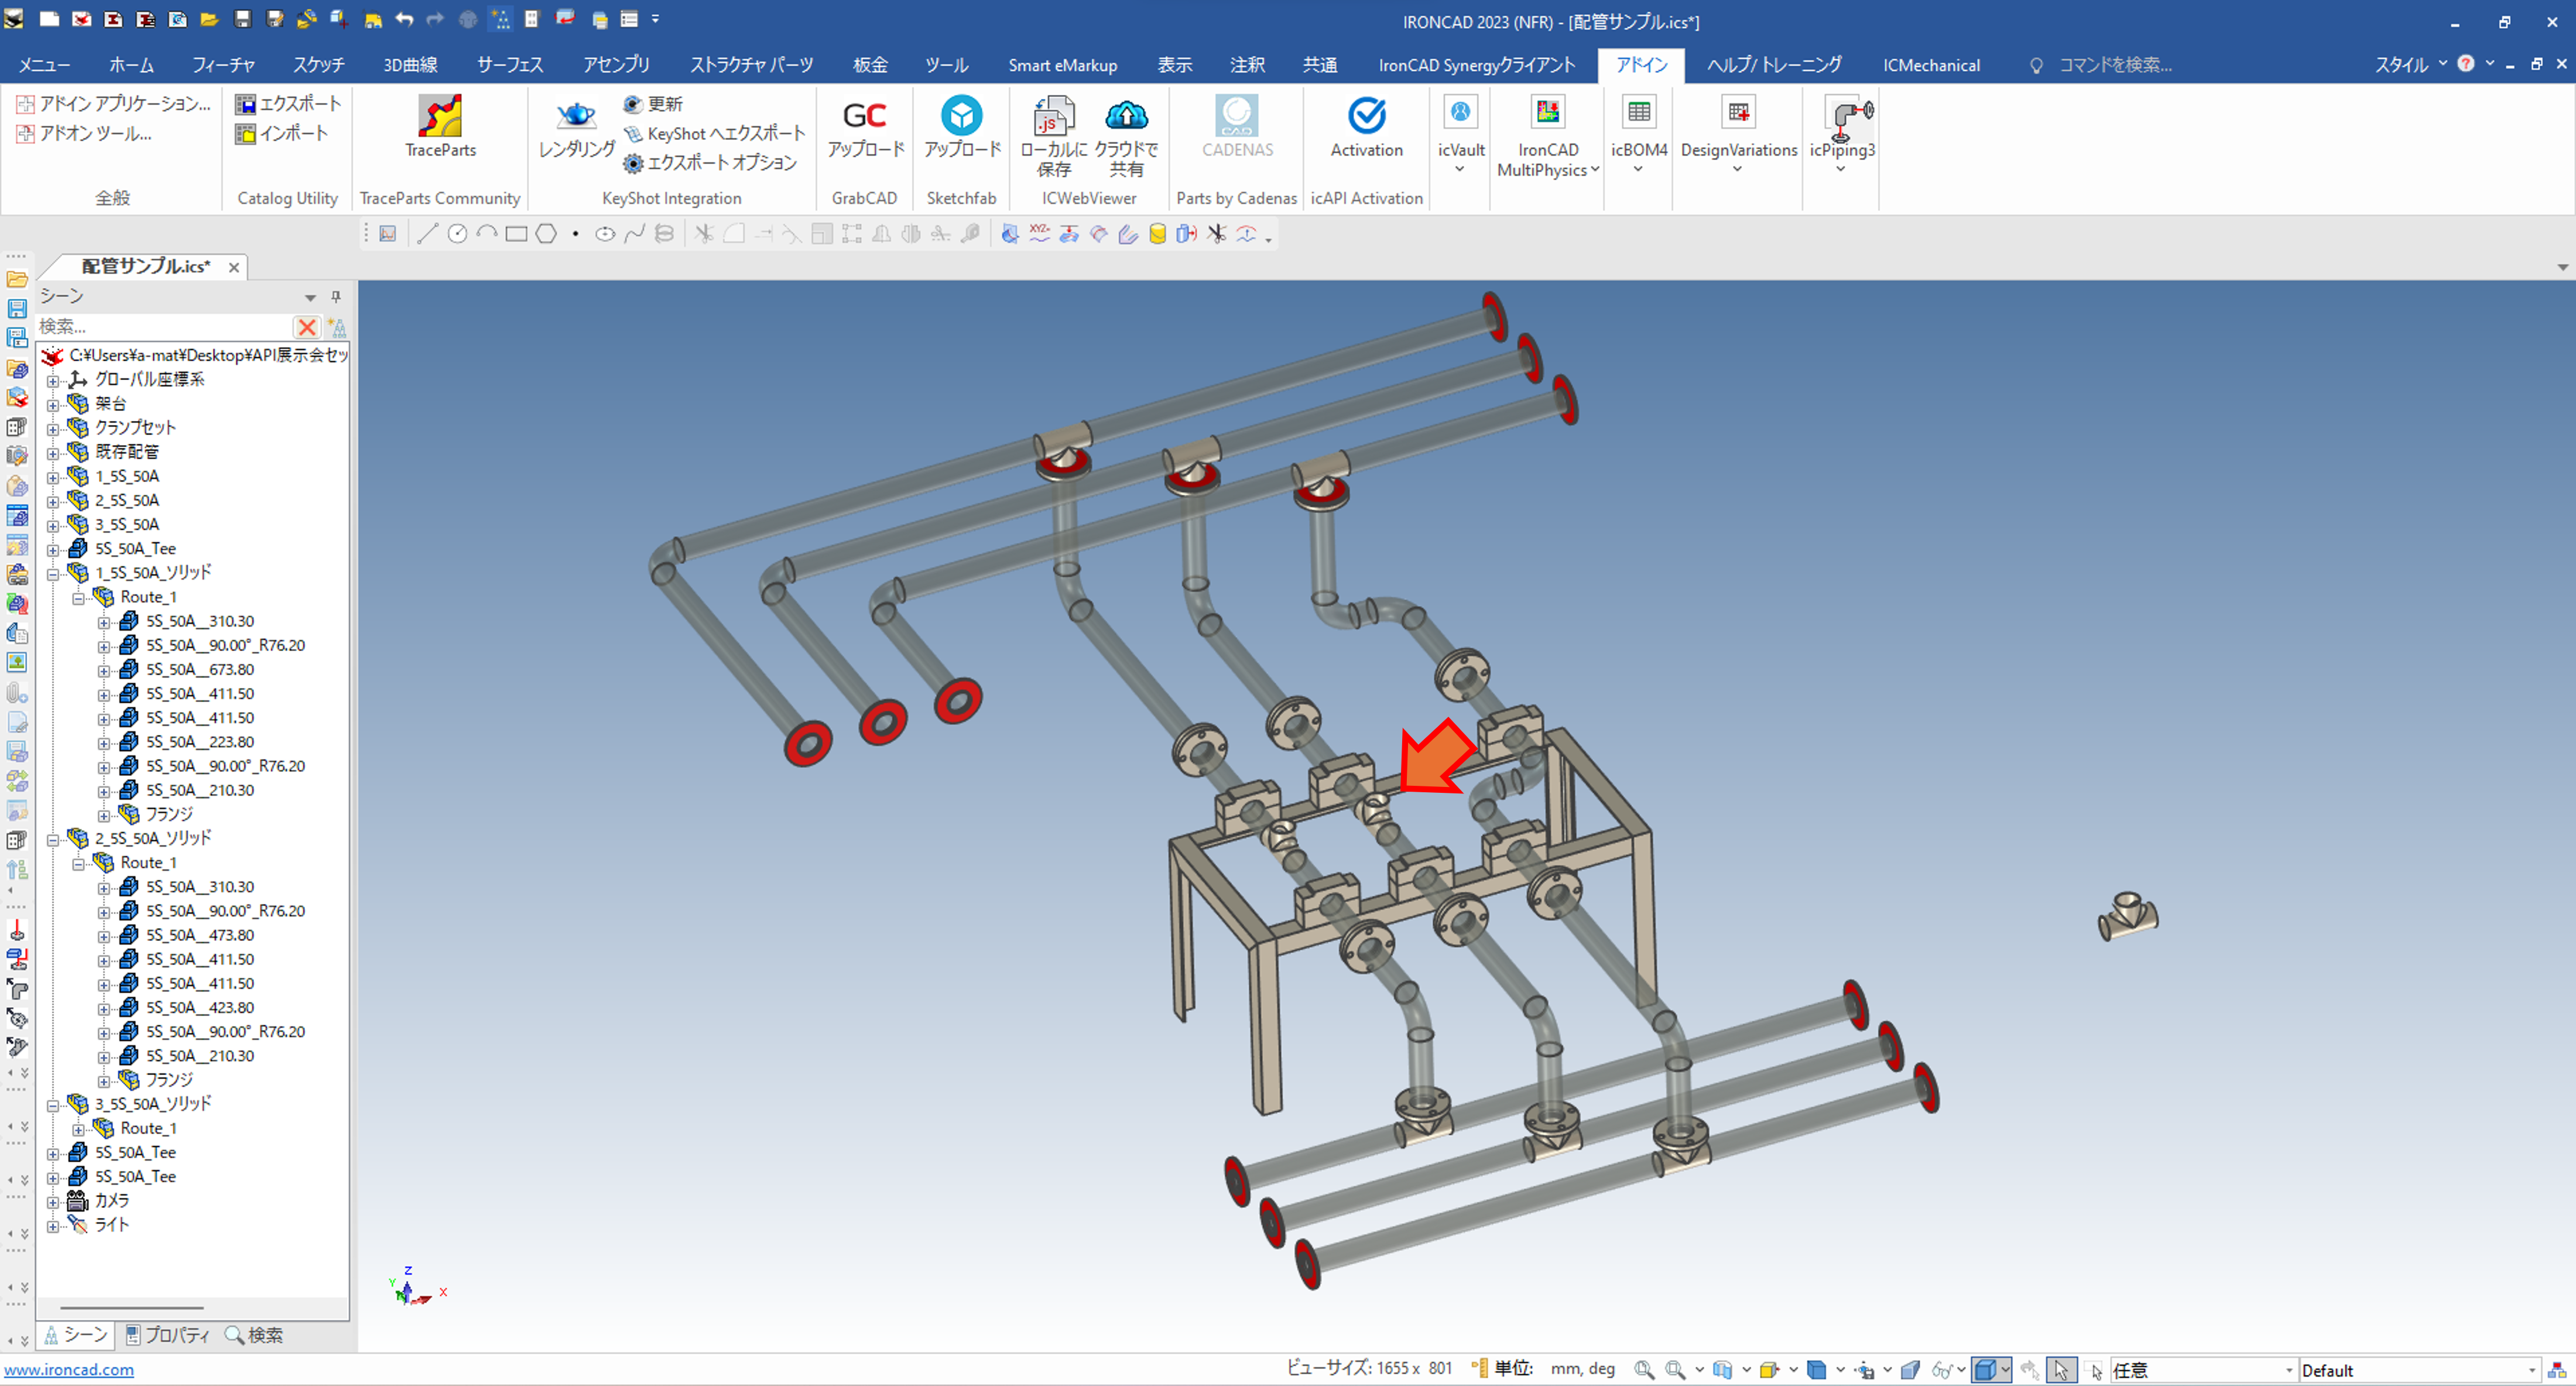
Task: Open the www.ironcad.com link
Action: pyautogui.click(x=69, y=1370)
